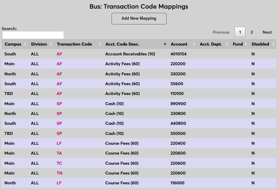This screenshot has height=190, width=279.
Task: Click the active sort indicator on Acct. Code Desc.
Action: [165, 44]
